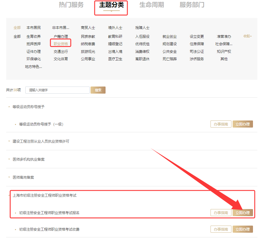268x238 pixels.
Task: Select the 全部 filter option
Action: pyautogui.click(x=17, y=27)
